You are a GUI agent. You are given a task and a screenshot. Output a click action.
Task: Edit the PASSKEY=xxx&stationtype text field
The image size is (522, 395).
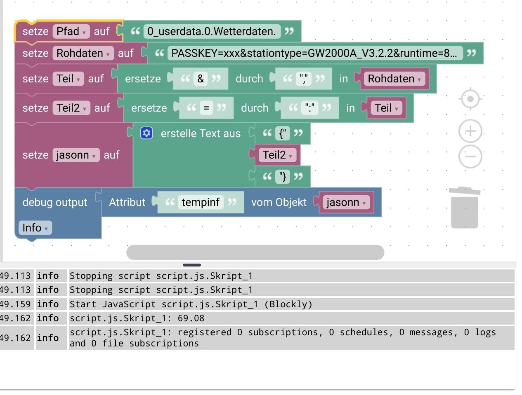314,53
